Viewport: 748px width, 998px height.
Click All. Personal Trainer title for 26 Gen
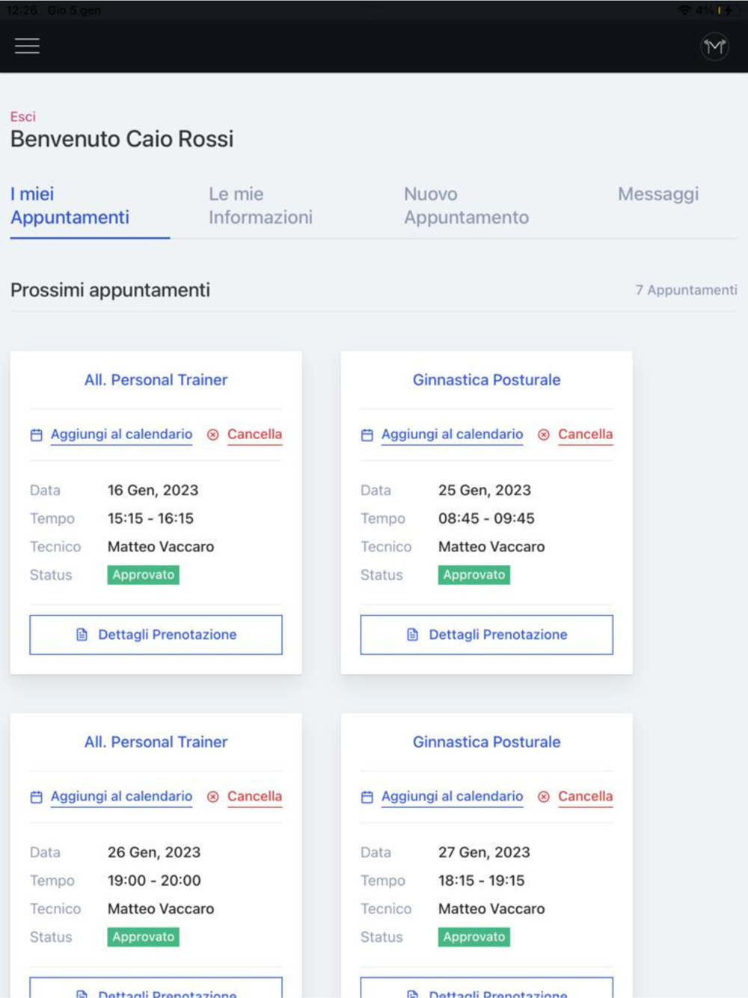[x=156, y=742]
